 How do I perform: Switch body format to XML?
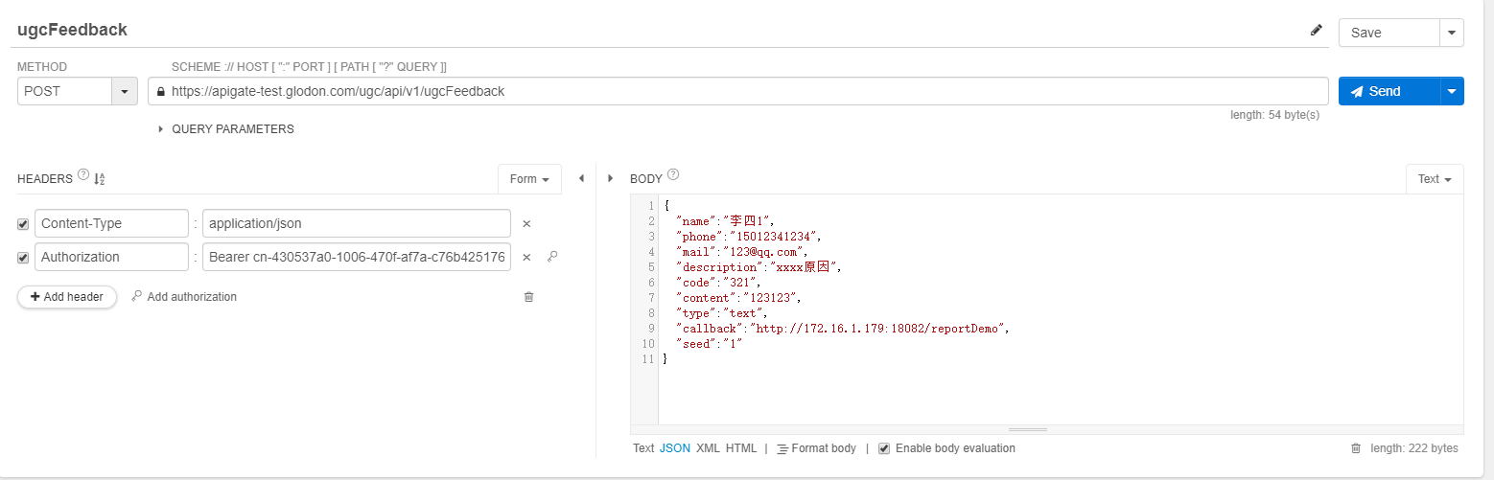click(708, 448)
